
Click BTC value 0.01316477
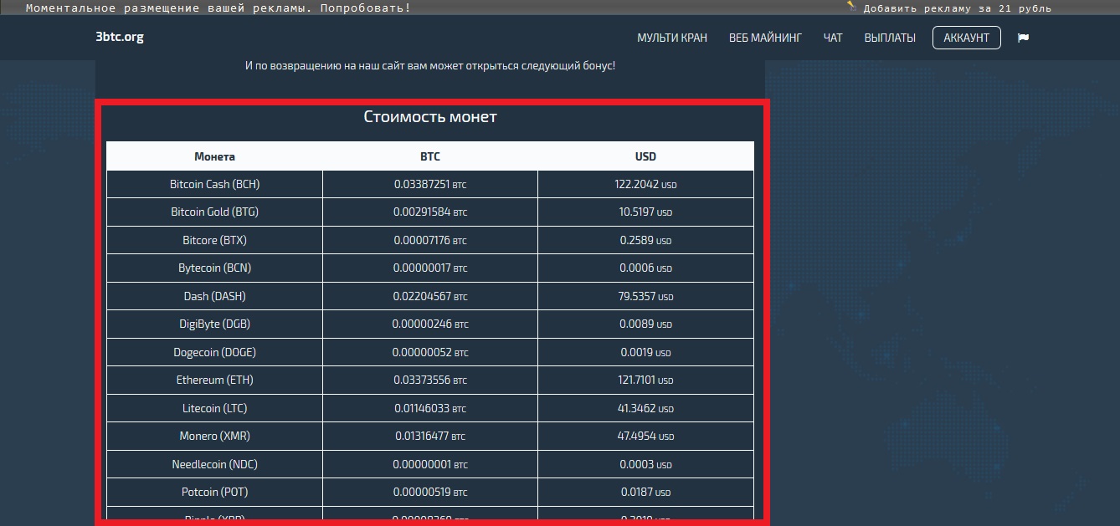coord(430,437)
